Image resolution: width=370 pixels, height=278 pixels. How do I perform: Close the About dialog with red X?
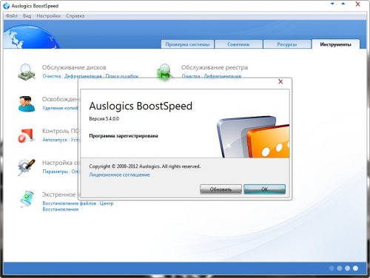click(x=280, y=81)
